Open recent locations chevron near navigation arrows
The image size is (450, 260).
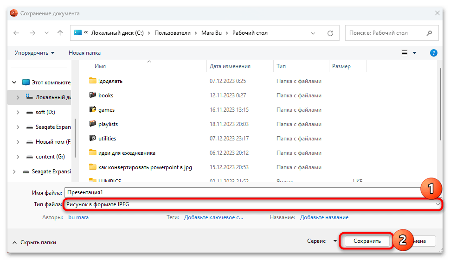coord(46,33)
